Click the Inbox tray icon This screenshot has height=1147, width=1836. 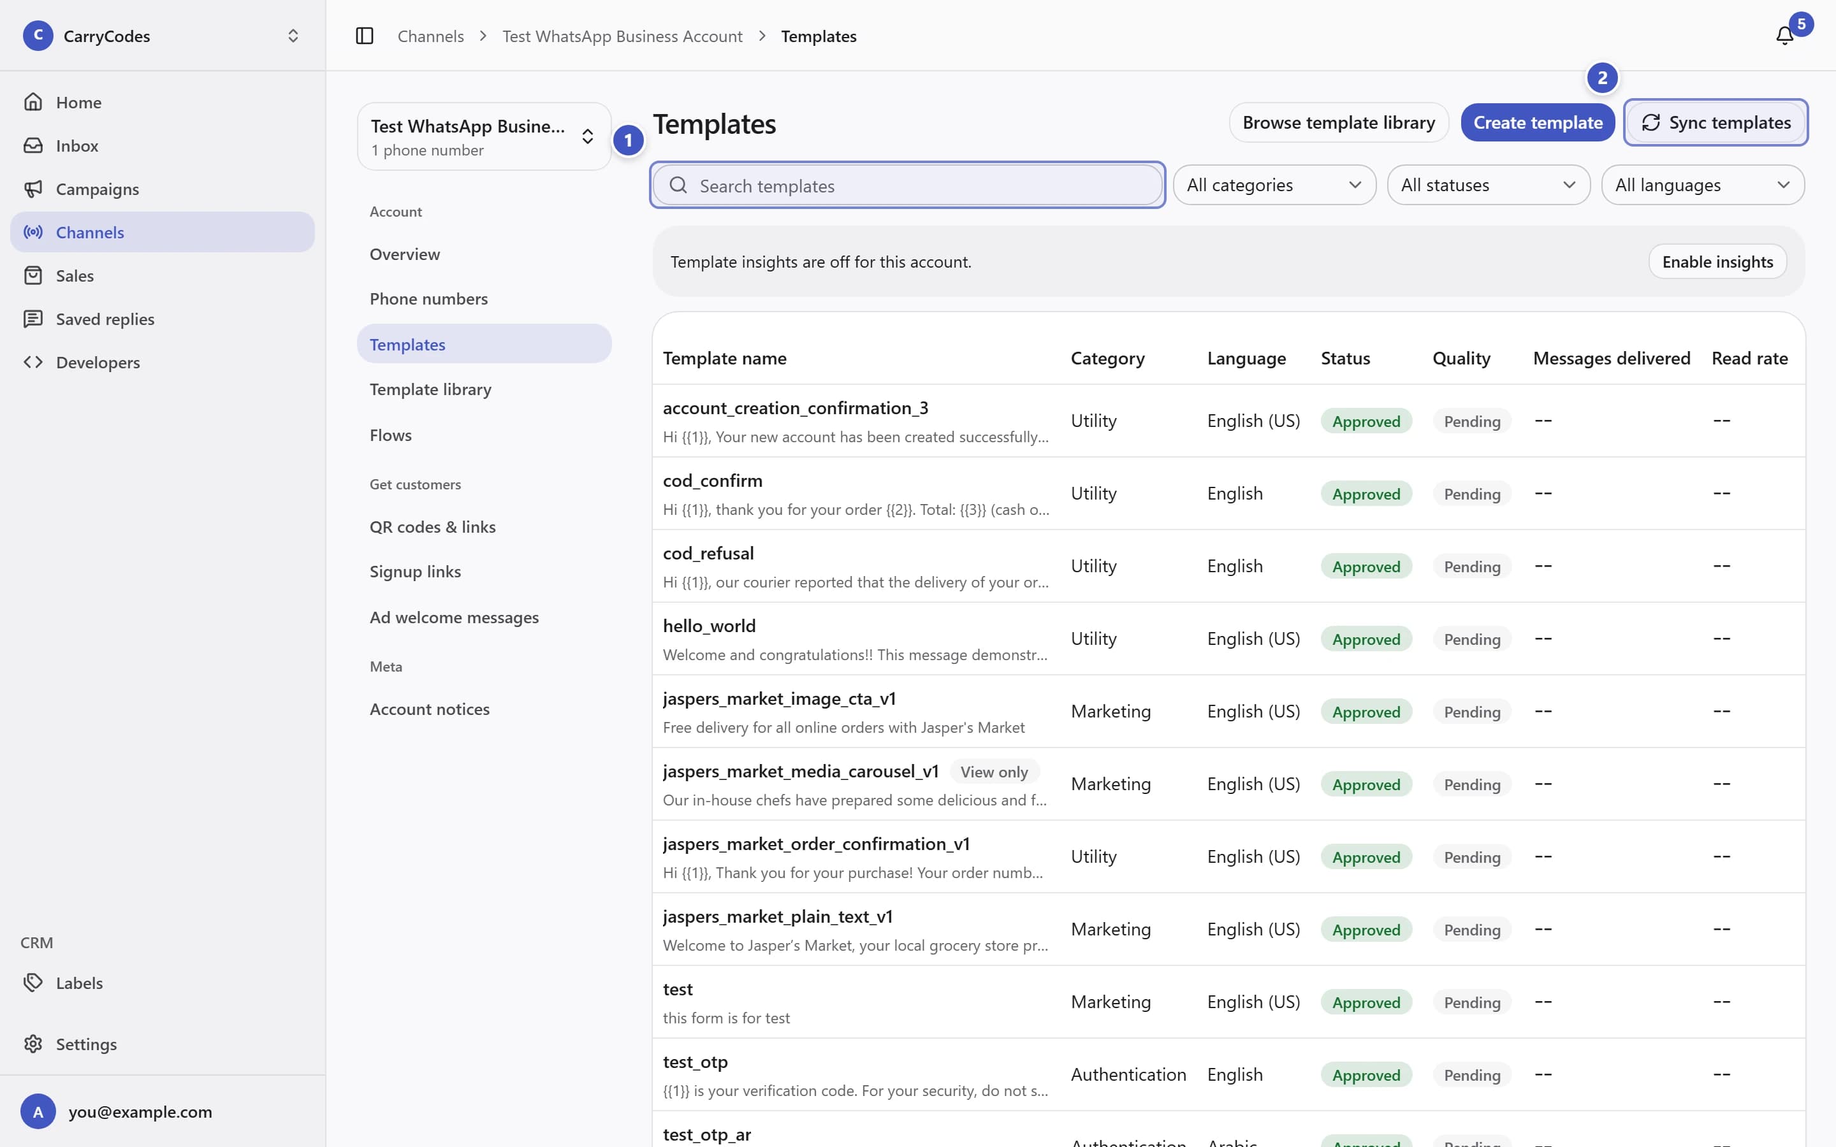point(33,145)
